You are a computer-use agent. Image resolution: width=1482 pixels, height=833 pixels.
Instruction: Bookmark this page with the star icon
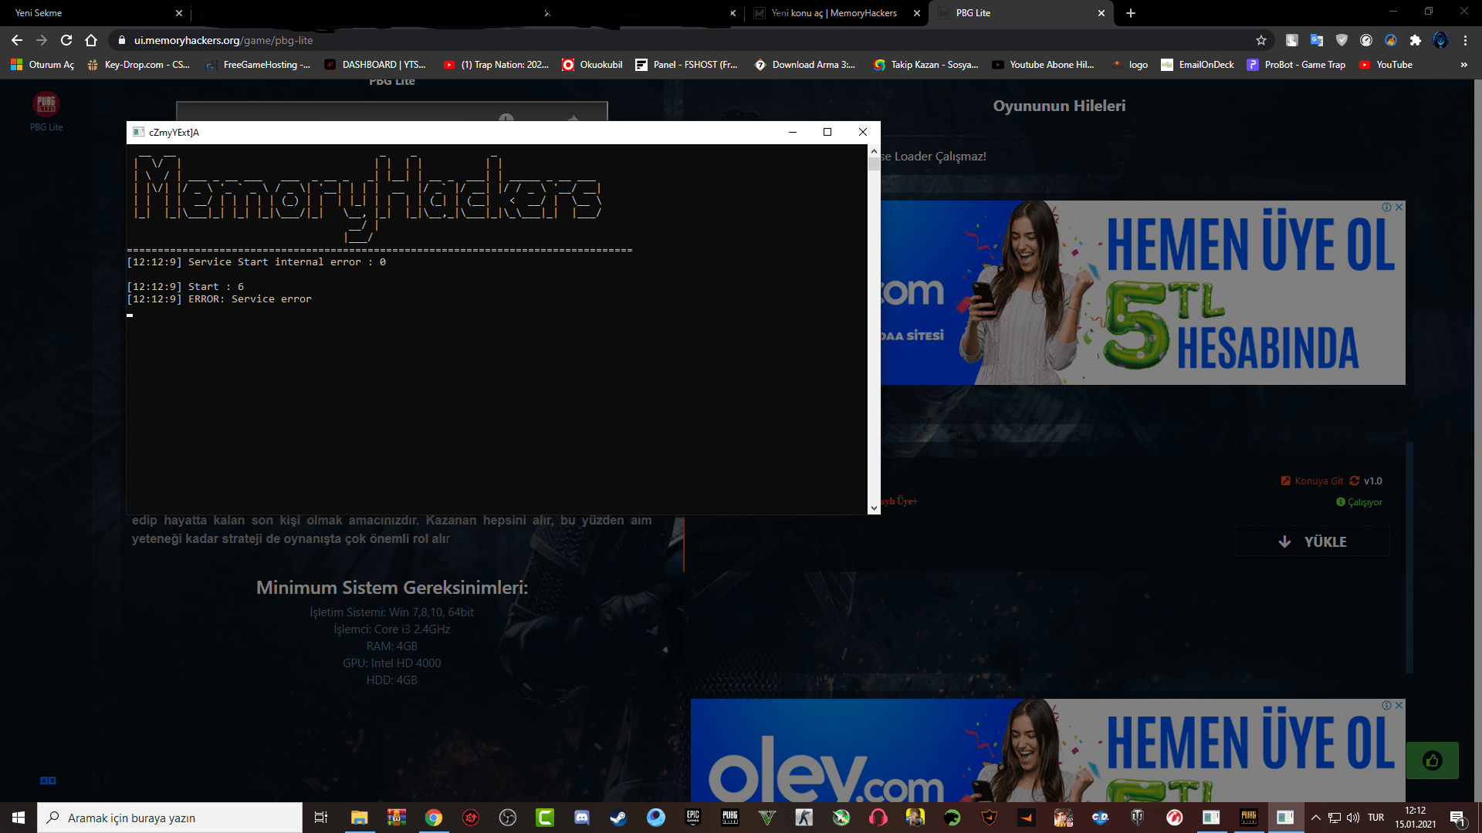point(1261,40)
